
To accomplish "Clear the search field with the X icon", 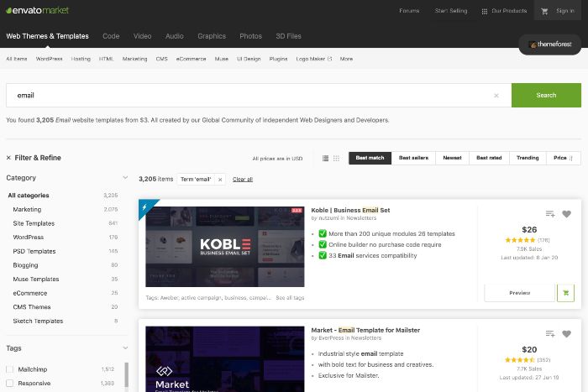I will (496, 96).
